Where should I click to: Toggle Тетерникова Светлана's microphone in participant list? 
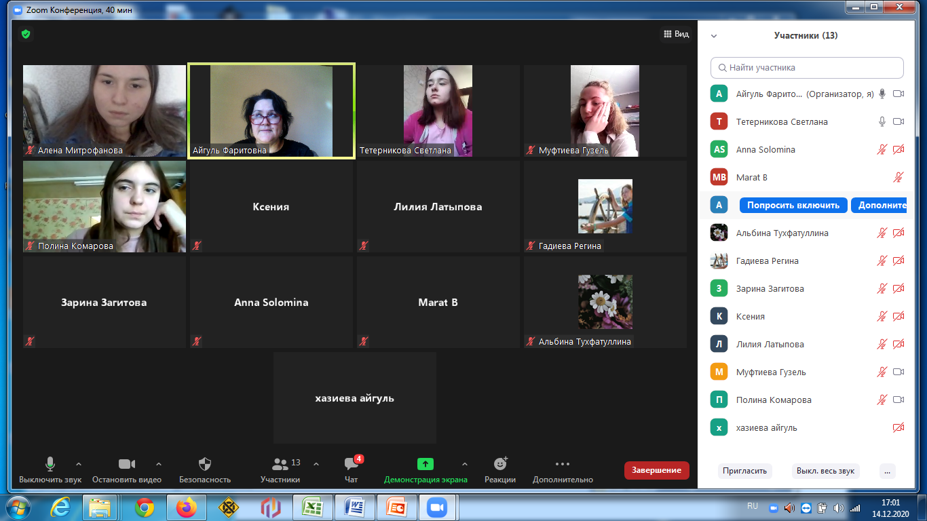pyautogui.click(x=882, y=121)
